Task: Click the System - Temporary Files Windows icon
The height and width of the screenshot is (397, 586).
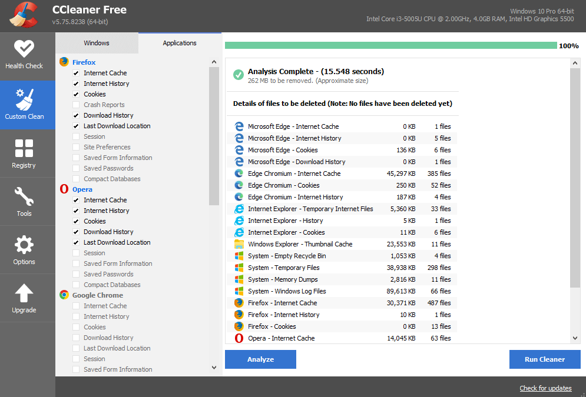Action: coord(239,268)
